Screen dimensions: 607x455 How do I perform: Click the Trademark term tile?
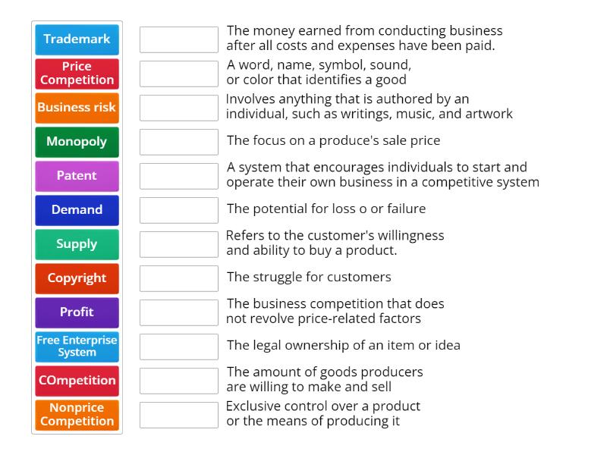point(77,39)
